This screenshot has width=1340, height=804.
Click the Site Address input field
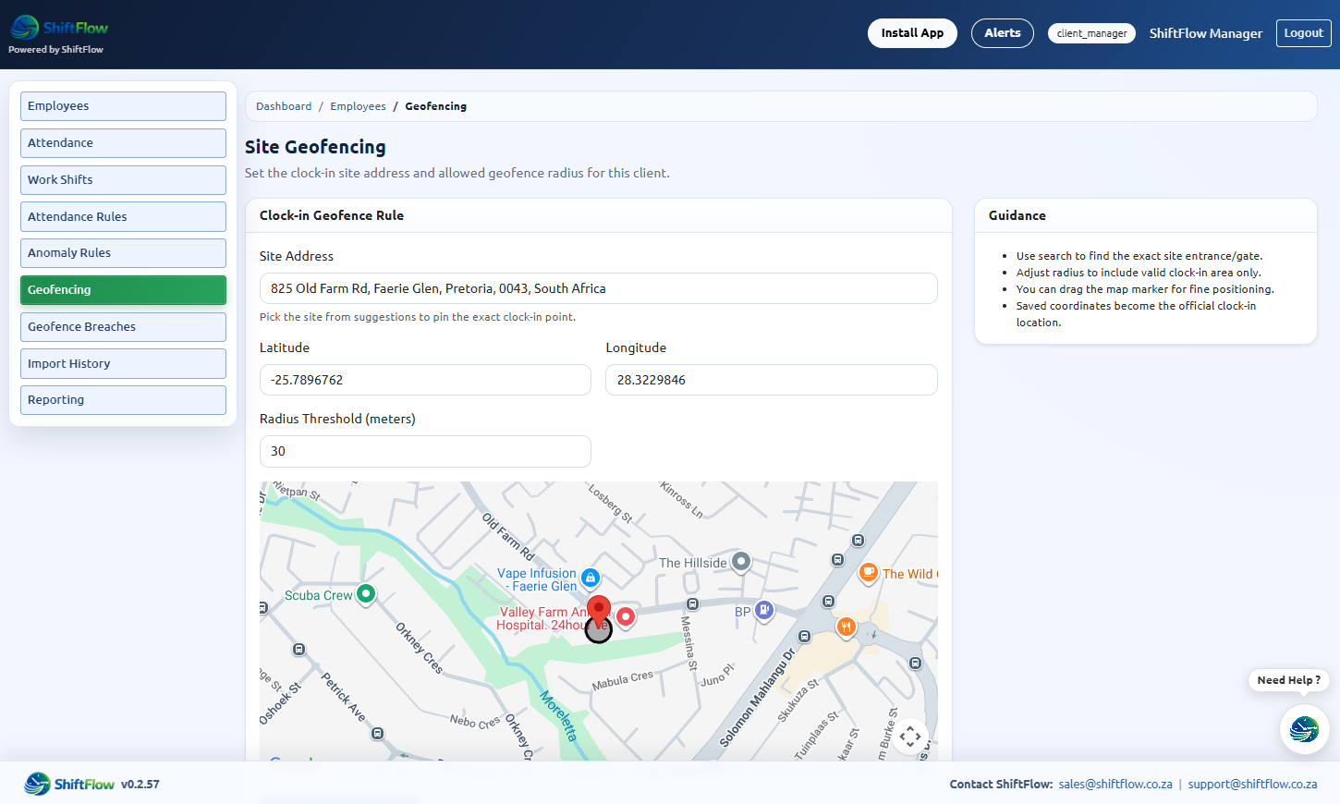coord(598,288)
